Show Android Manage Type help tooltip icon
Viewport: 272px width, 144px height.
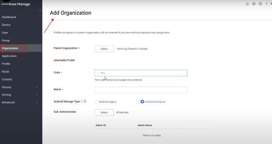click(85, 101)
